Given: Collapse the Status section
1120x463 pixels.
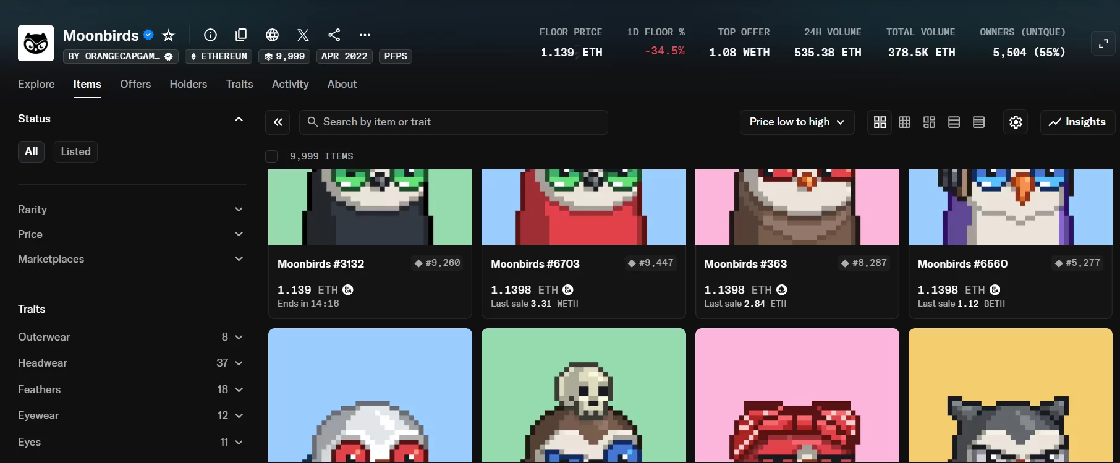Looking at the screenshot, I should click(239, 119).
